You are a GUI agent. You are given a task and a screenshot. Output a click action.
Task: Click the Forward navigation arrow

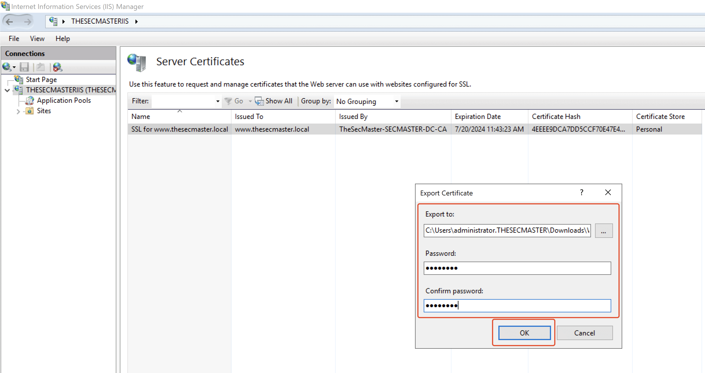(x=28, y=22)
